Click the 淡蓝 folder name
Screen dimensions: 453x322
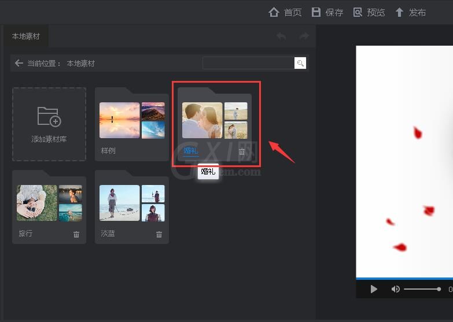108,234
